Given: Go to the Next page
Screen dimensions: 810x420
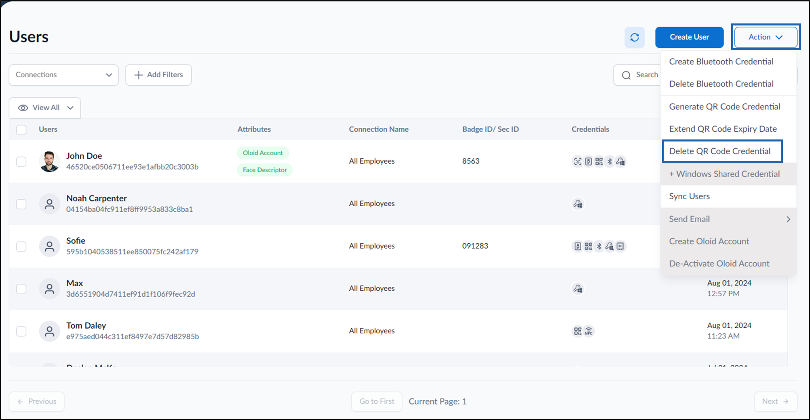Looking at the screenshot, I should tap(775, 401).
